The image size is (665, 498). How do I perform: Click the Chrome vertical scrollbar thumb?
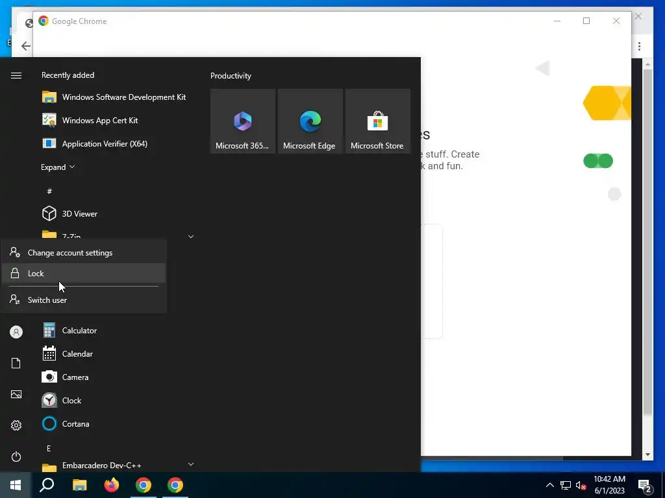point(647,243)
